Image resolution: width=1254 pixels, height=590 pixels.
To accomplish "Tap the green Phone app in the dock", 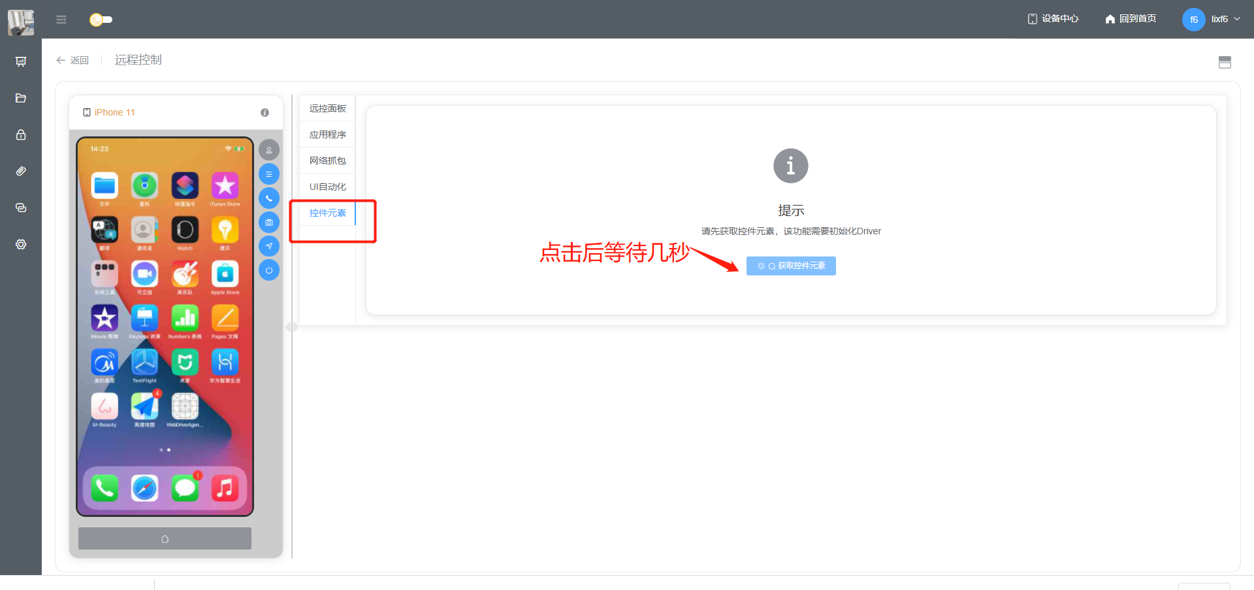I will click(104, 488).
